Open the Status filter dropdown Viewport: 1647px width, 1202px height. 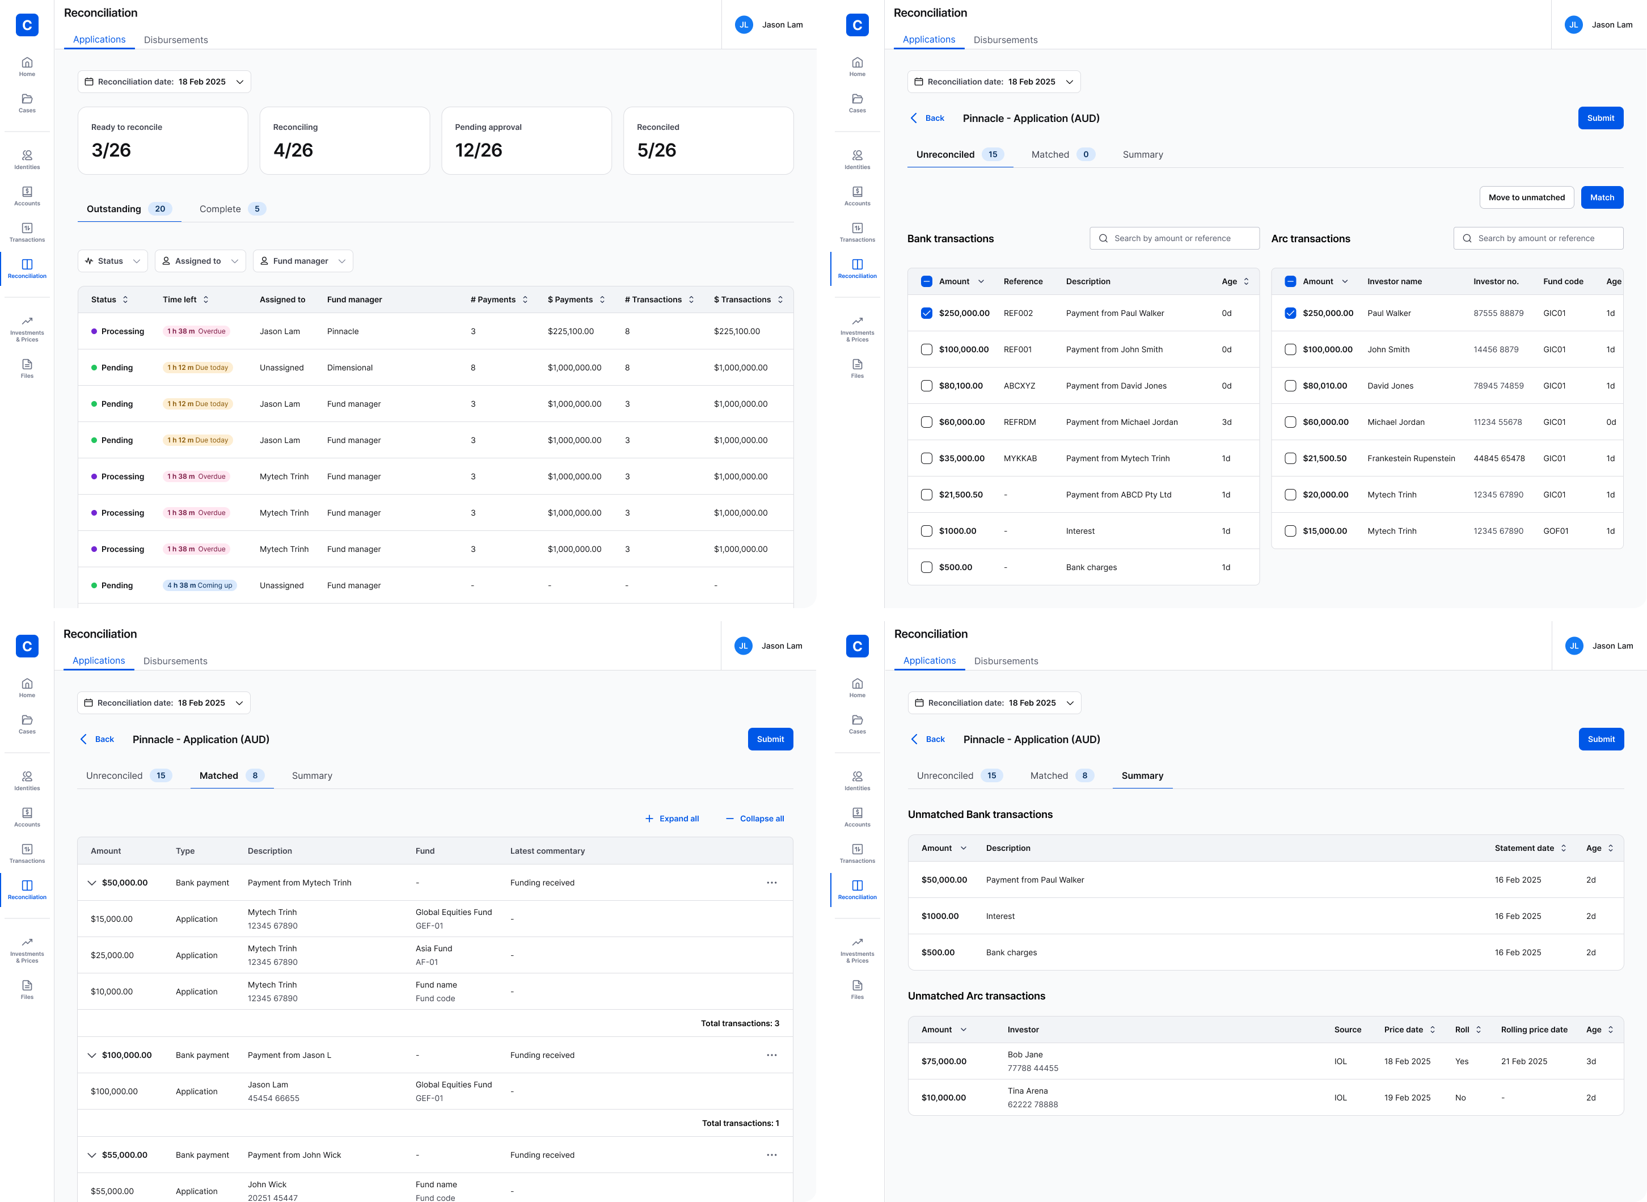pos(113,261)
